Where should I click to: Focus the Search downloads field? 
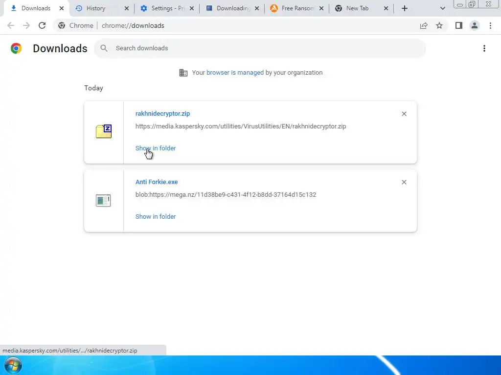coord(260,48)
